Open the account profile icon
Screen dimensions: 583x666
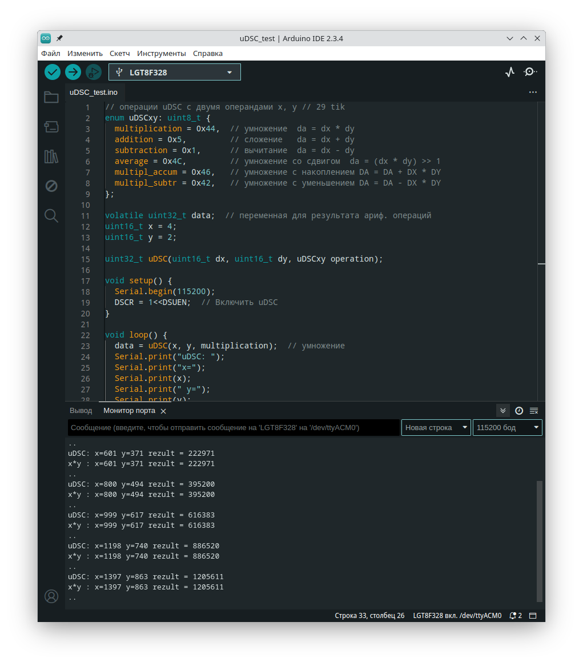point(51,596)
